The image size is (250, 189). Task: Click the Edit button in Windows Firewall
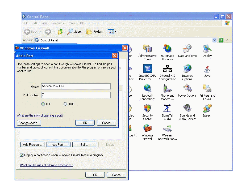click(84, 144)
